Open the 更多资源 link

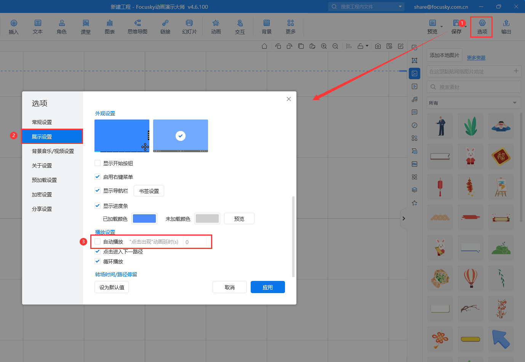(x=476, y=58)
